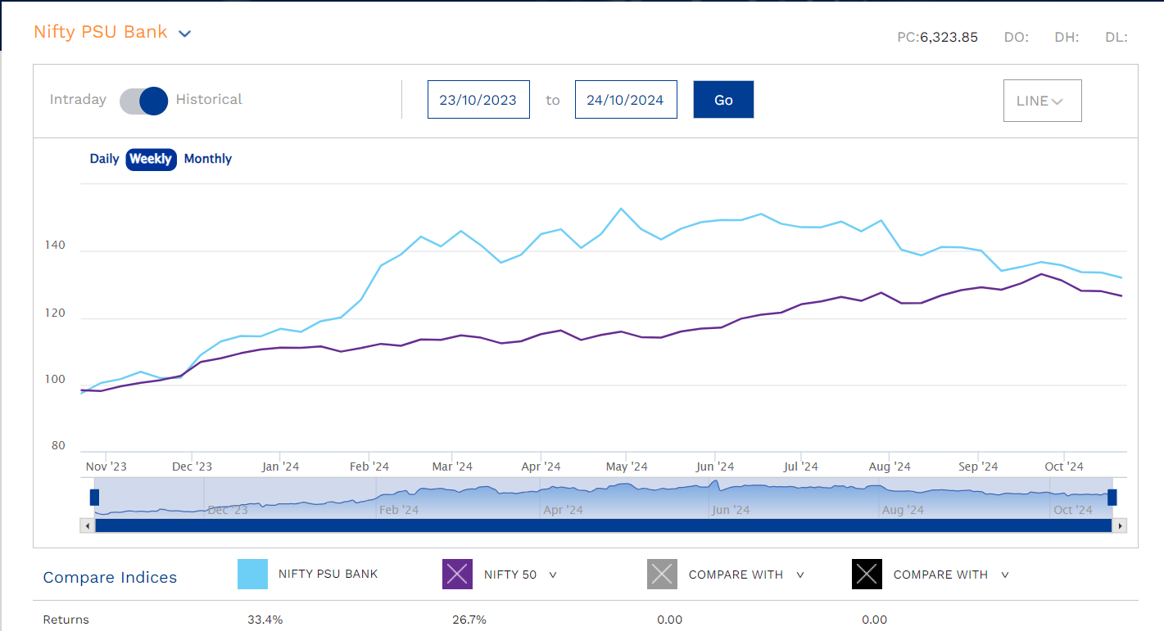1164x631 pixels.
Task: Click the start date field 23/10/2023
Action: coord(478,100)
